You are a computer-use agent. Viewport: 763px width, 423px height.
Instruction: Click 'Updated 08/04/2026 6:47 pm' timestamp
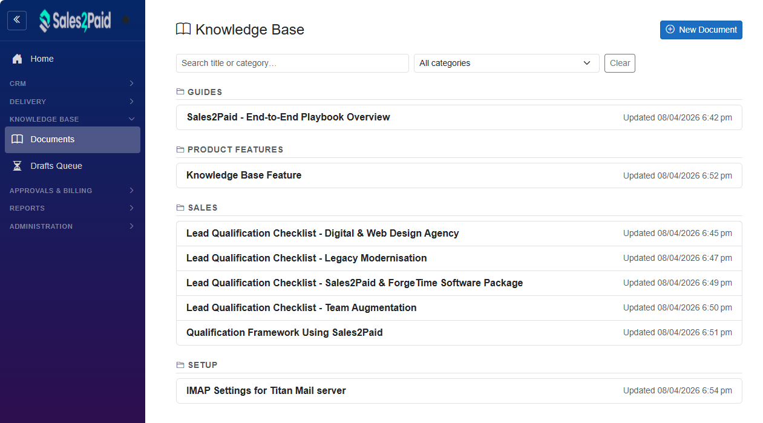[x=678, y=258]
